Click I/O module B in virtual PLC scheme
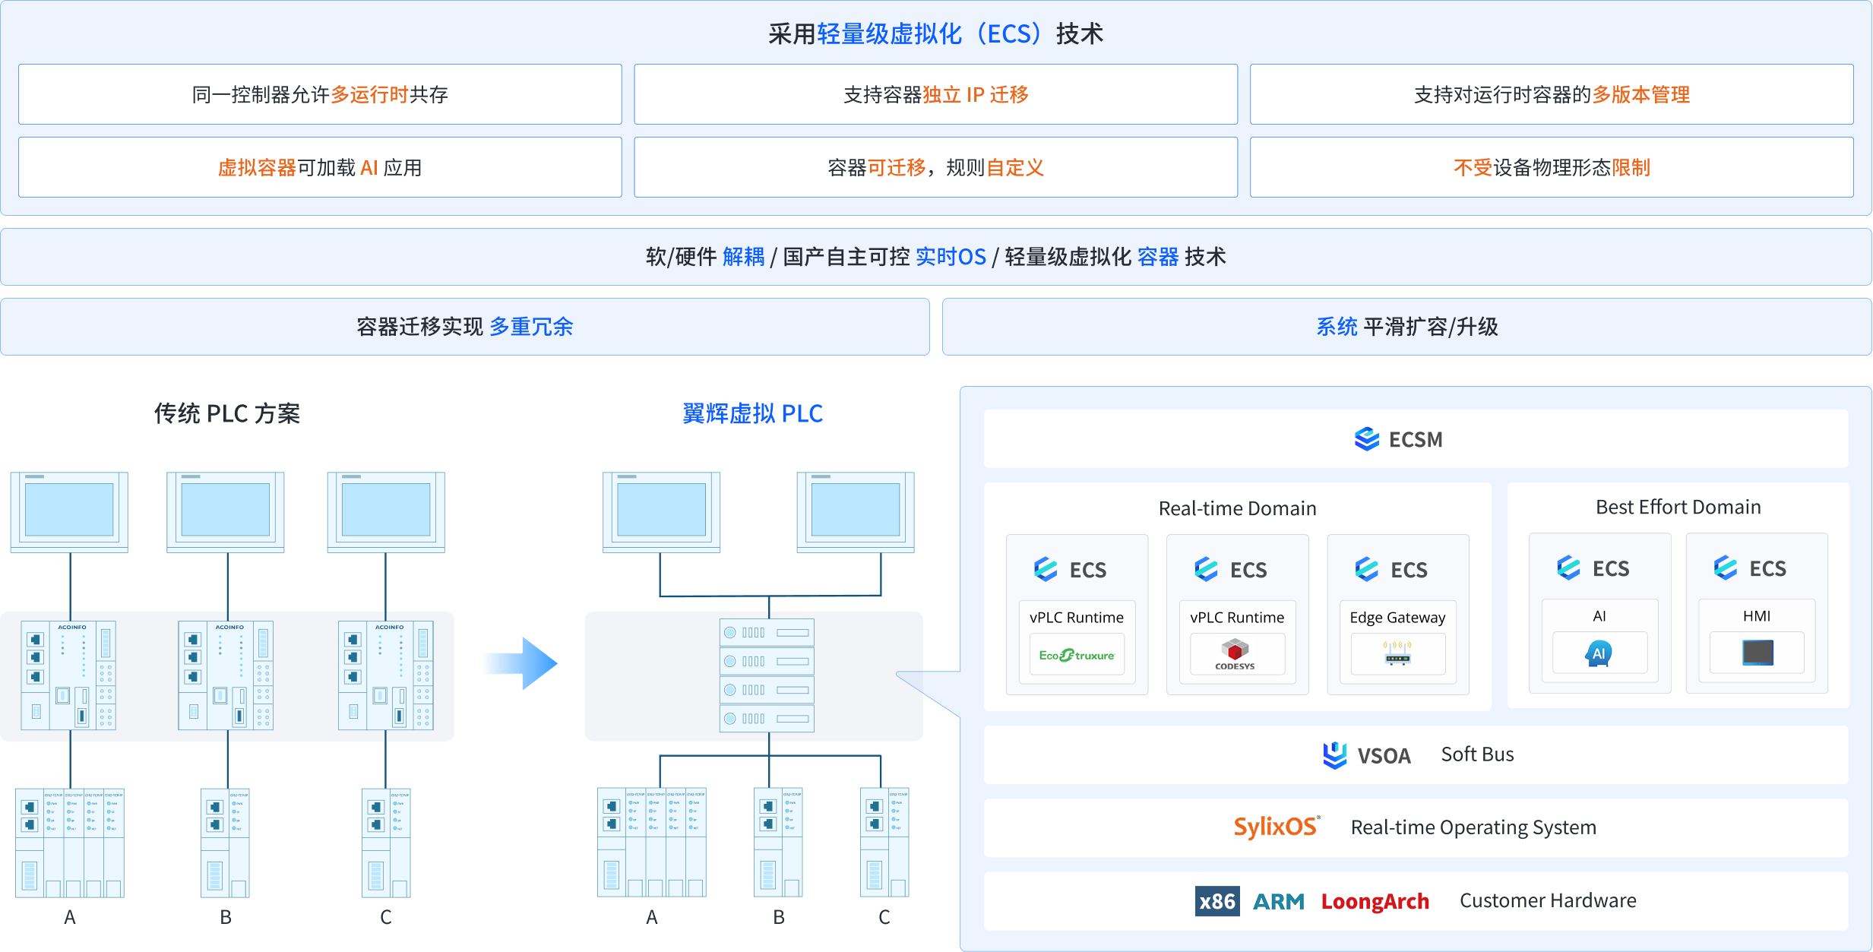1873x952 pixels. pos(778,843)
